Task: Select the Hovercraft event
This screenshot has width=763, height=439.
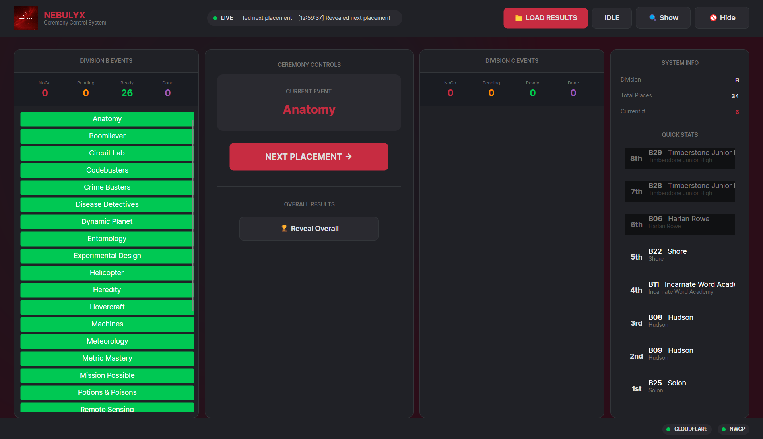Action: pos(107,307)
